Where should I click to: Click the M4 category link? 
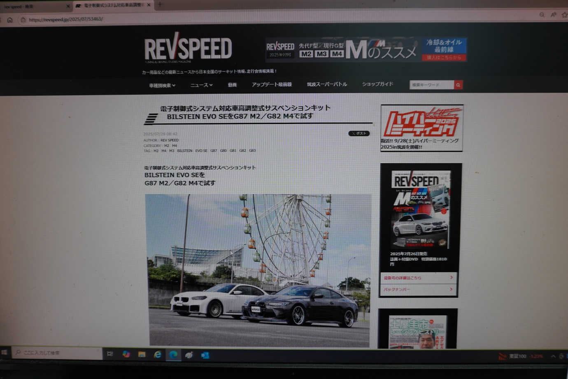(175, 145)
